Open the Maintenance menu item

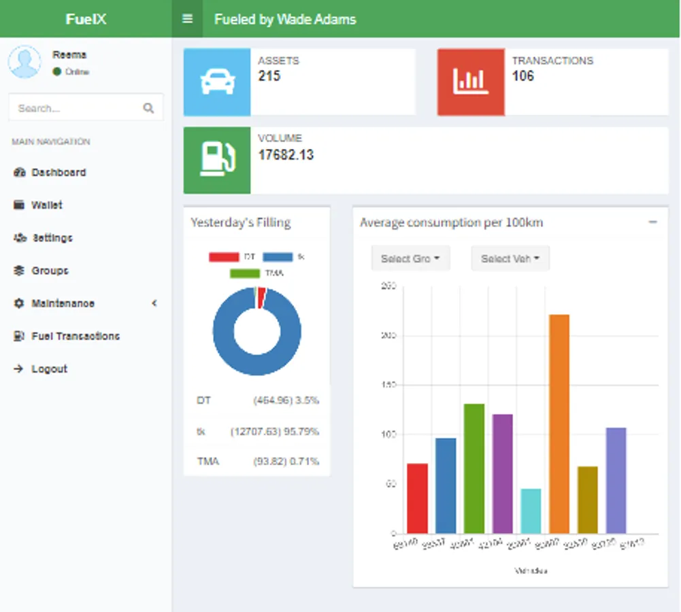[x=84, y=303]
